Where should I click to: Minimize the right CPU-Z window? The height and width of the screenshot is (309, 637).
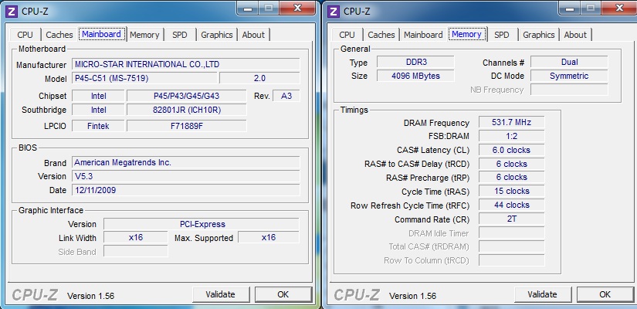tap(569, 8)
